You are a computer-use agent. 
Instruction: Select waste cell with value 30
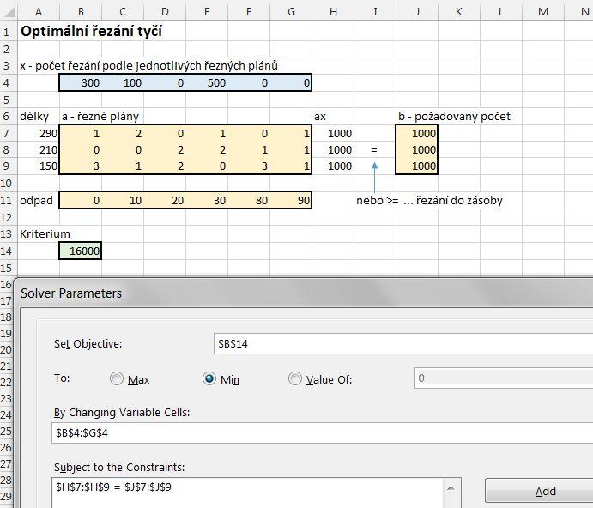(x=207, y=200)
